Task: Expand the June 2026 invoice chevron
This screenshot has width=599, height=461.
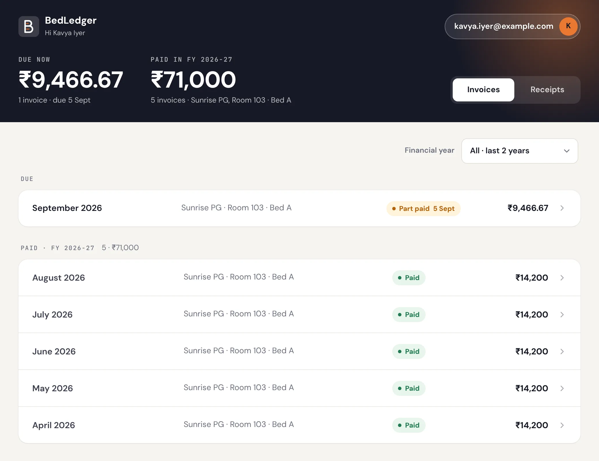Action: [x=562, y=352]
